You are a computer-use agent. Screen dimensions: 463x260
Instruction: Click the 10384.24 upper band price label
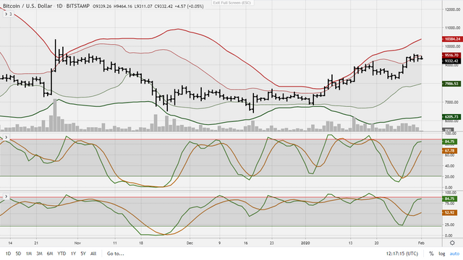coord(451,39)
